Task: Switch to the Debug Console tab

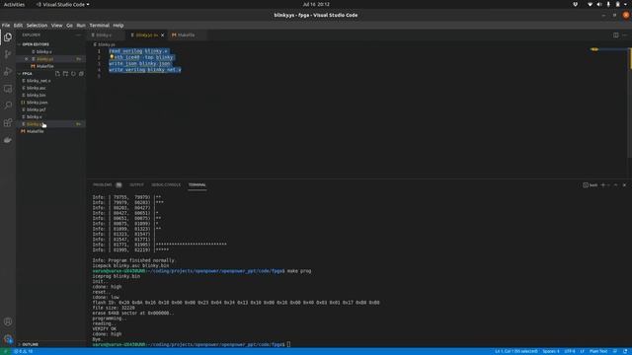Action: click(x=166, y=185)
